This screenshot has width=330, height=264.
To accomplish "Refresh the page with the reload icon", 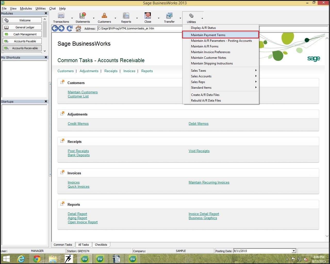I will 70,28.
